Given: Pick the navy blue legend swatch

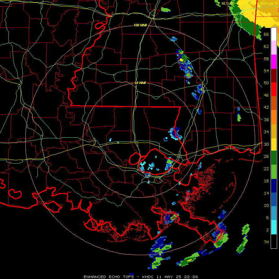Looking at the screenshot, I should 274,186.
